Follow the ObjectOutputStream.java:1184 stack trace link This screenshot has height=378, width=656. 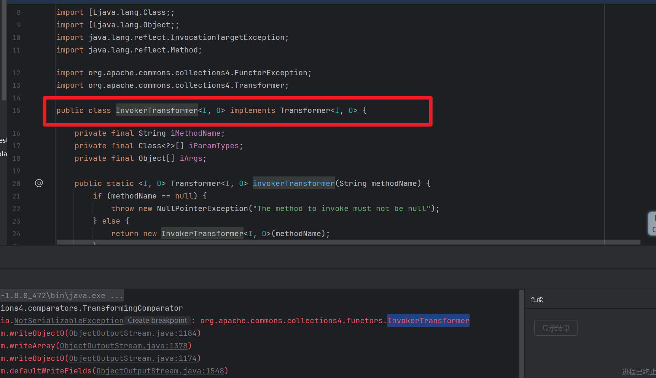pos(133,334)
